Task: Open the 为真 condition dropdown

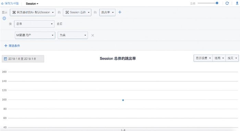Action: point(73,35)
